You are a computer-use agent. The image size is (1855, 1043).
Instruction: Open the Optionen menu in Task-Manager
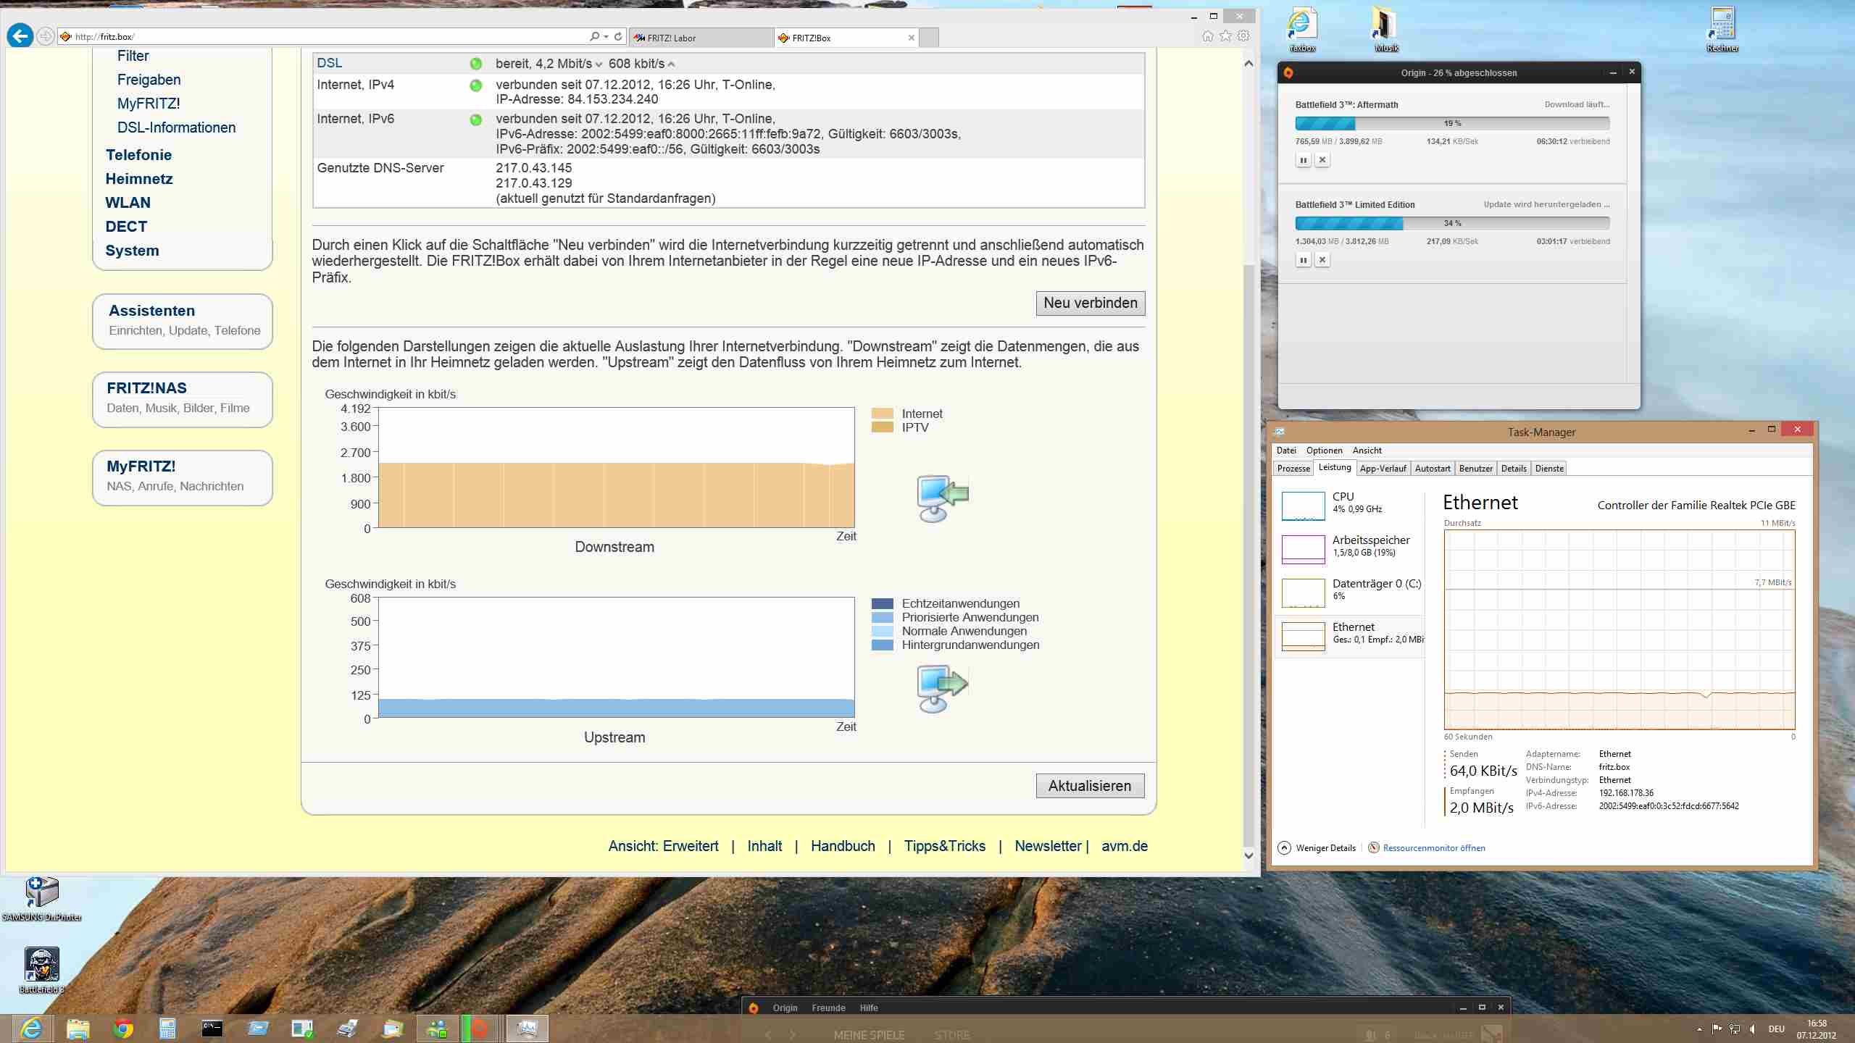(x=1324, y=451)
